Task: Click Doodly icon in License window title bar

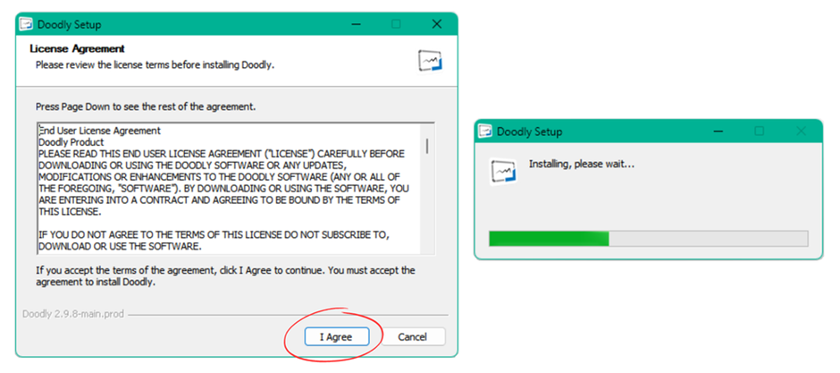Action: [x=26, y=24]
